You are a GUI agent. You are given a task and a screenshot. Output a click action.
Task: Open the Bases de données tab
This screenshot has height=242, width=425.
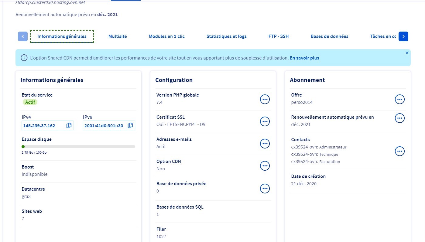pos(329,36)
